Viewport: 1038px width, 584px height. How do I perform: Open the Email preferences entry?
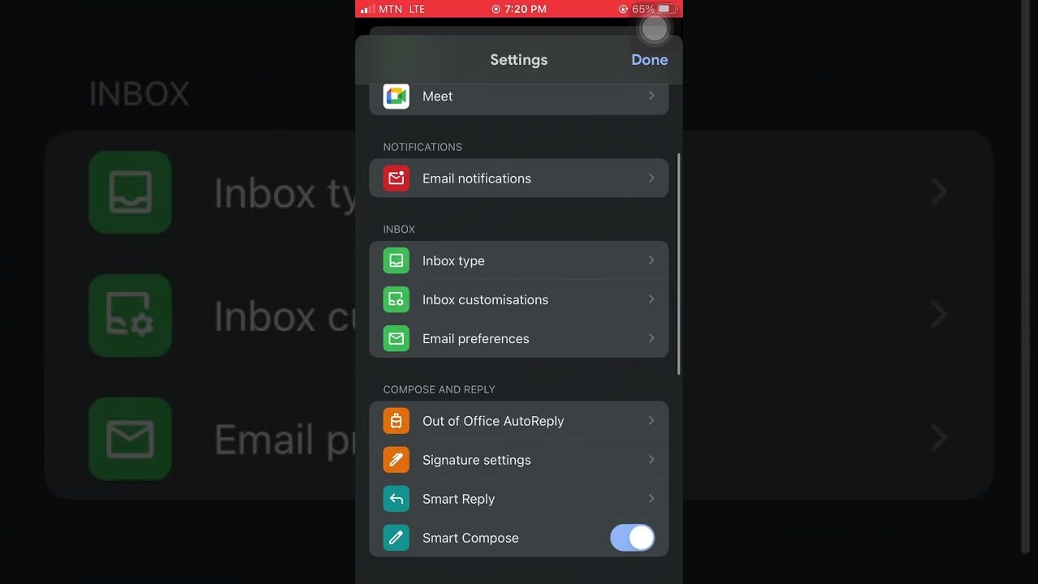(x=519, y=339)
